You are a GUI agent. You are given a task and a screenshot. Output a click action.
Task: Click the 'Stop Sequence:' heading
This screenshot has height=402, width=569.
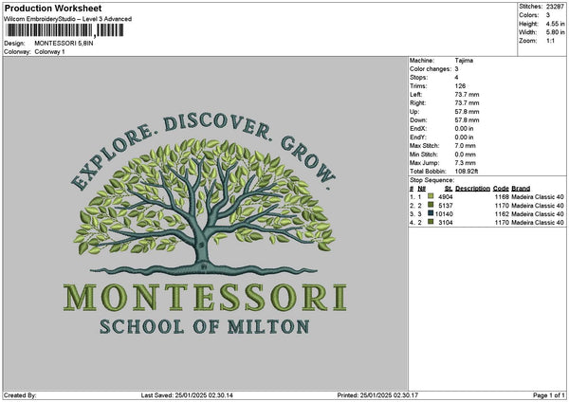pos(431,180)
